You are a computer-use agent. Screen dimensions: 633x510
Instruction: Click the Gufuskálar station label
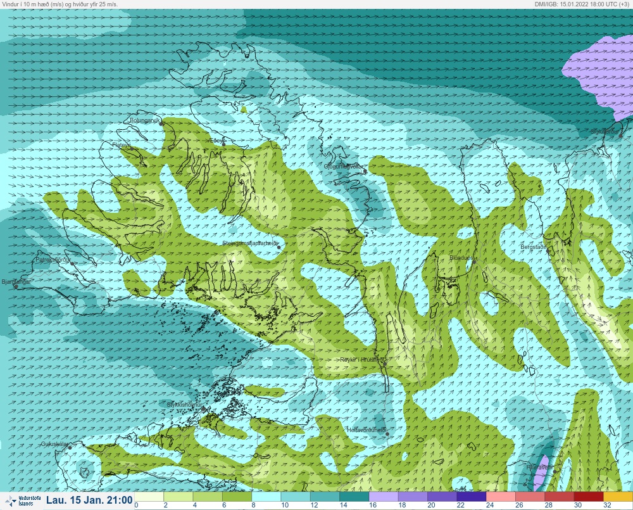55,443
